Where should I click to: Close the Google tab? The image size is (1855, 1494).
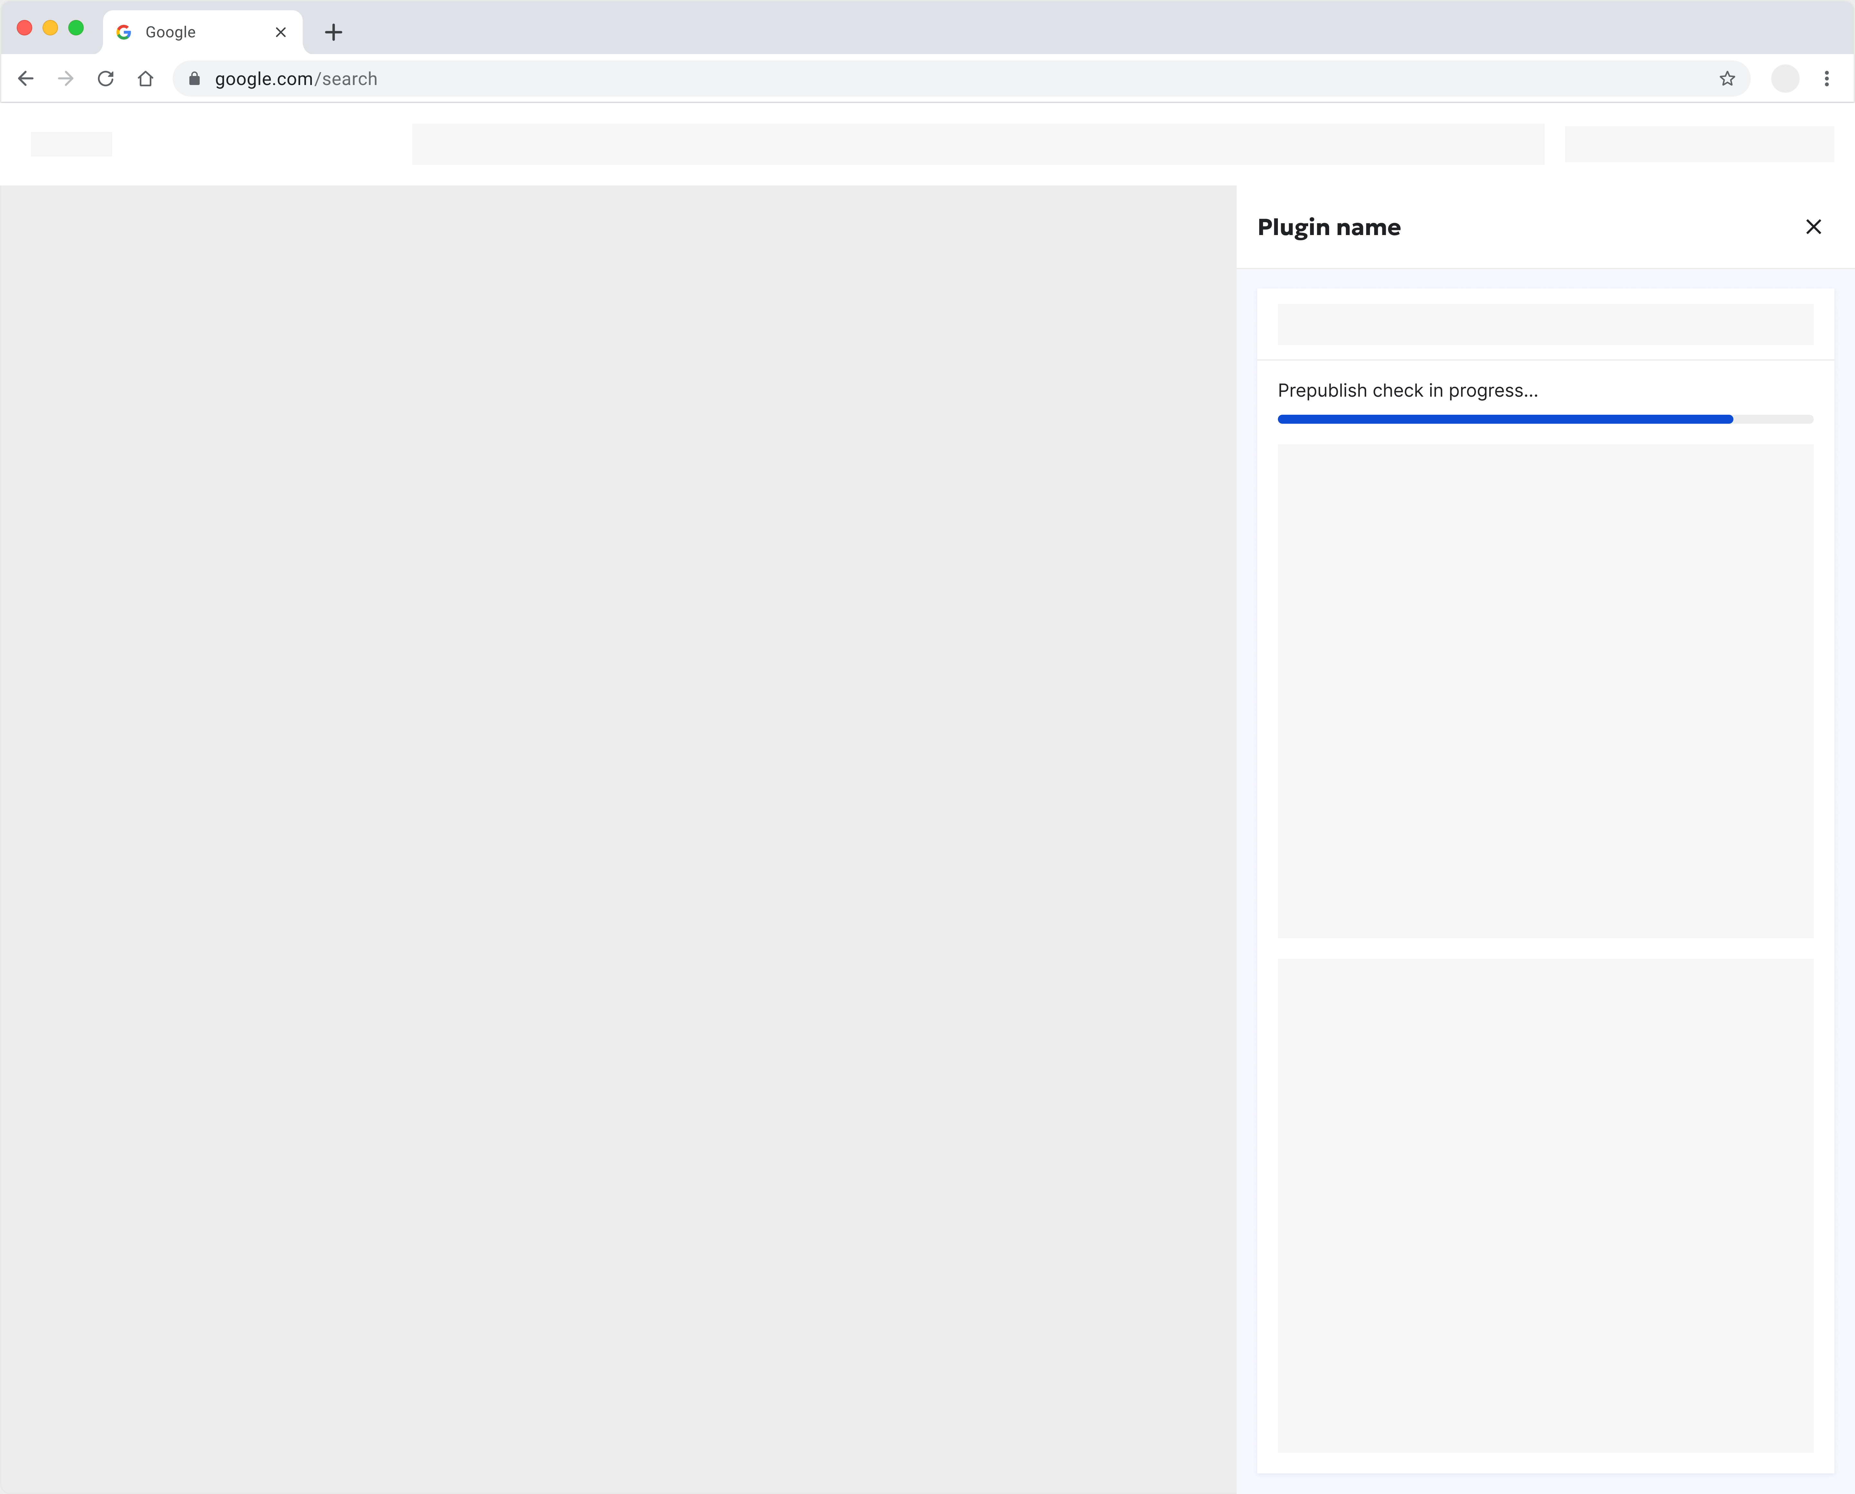(280, 32)
